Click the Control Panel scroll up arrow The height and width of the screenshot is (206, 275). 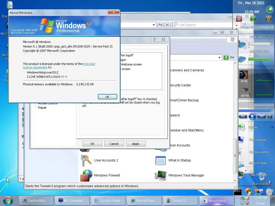[235, 63]
